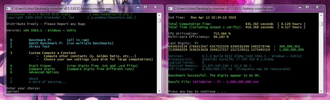The height and width of the screenshot is (100, 330).
Task: Maximize the left y-cruncher console window
Action: 146,7
